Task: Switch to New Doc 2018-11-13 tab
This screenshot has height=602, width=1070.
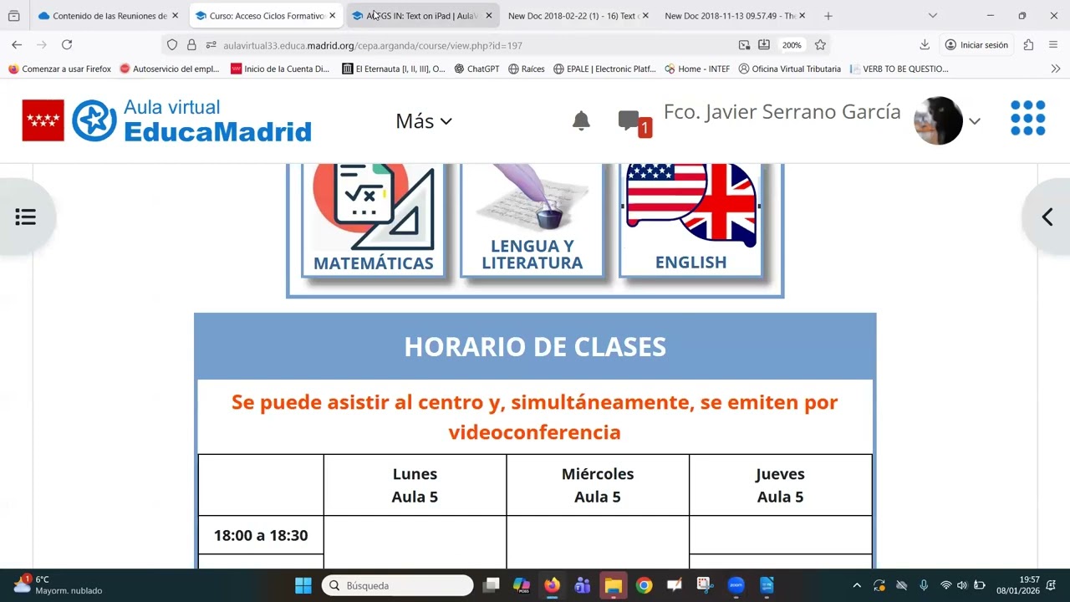Action: pos(734,16)
